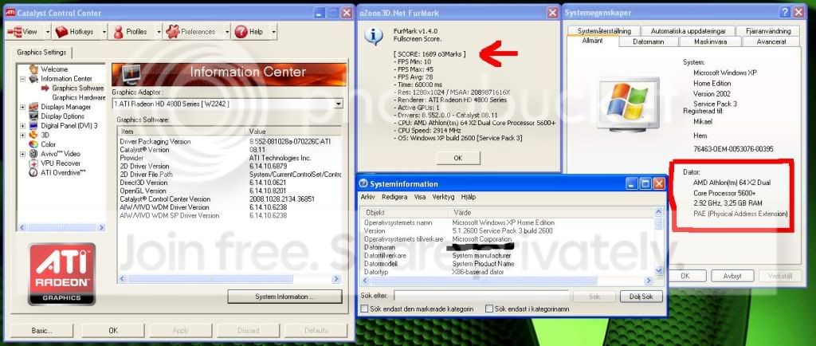Click OK in the FurMark dialog
This screenshot has height=346, width=816.
(x=458, y=158)
